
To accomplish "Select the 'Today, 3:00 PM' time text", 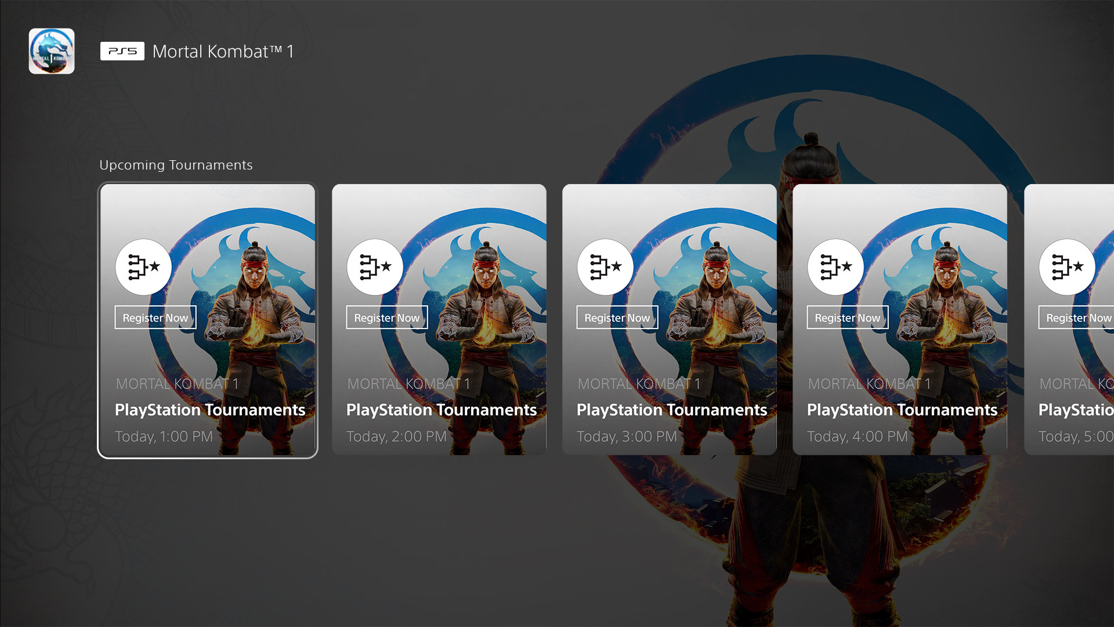I will [x=627, y=437].
